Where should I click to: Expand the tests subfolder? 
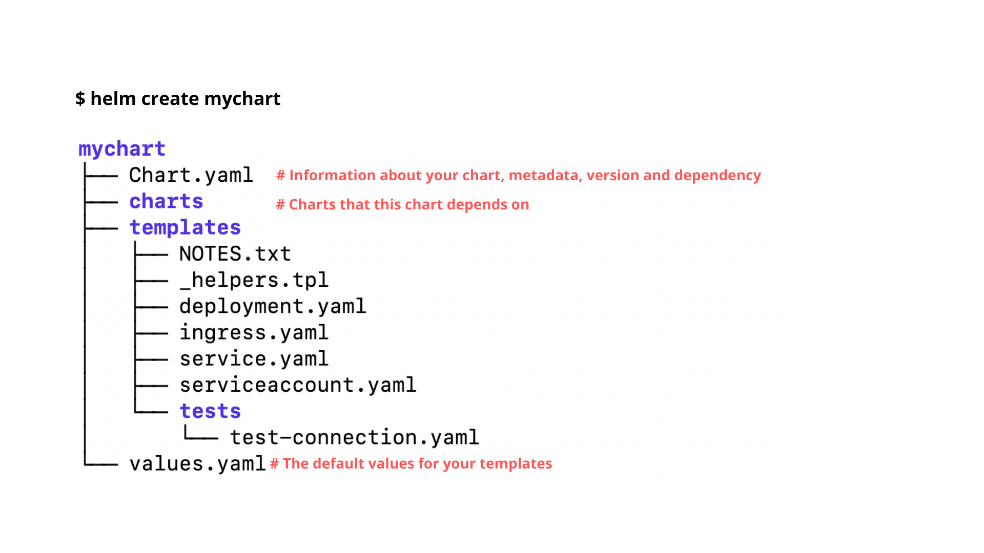[210, 411]
